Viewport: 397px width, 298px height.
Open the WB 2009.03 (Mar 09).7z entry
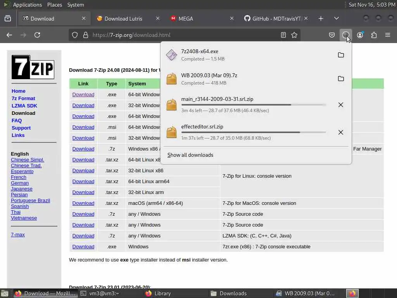[x=248, y=79]
